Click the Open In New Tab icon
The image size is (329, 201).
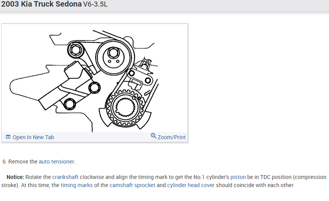8,137
